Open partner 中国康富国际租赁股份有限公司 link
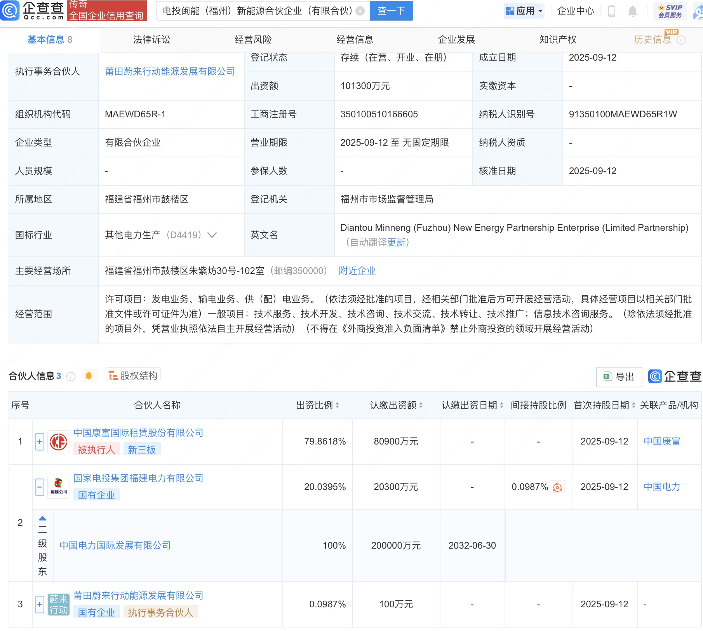 pos(138,433)
